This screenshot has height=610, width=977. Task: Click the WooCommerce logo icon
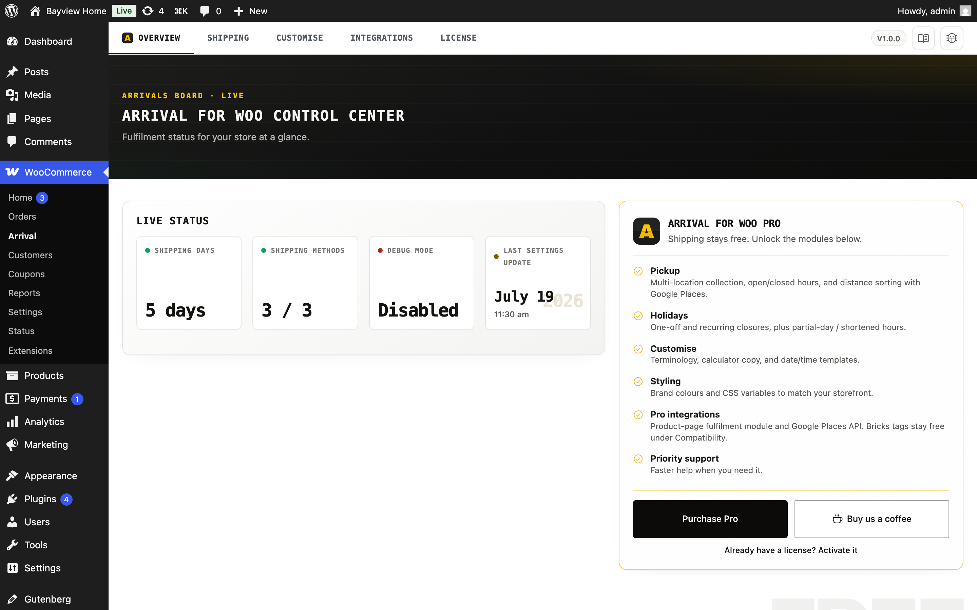pos(12,172)
